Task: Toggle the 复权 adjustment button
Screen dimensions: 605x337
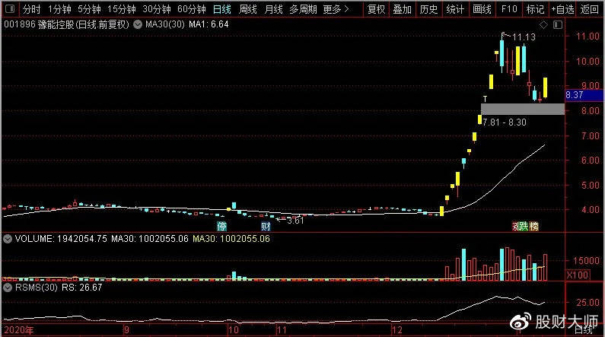Action: pos(377,10)
